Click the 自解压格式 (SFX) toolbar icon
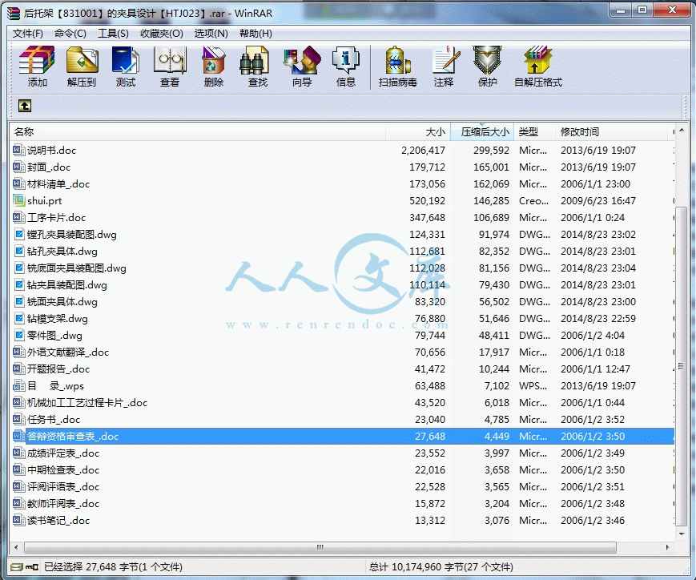The image size is (696, 580). point(538,60)
